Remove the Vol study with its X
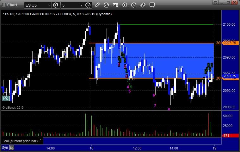Image resolution: width=240 pixels, height=152 pixels. point(41,140)
